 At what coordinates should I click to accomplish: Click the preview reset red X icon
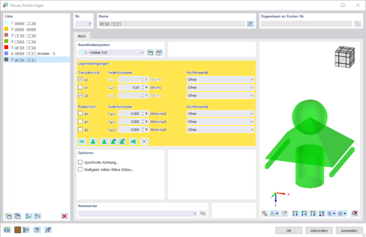pos(354,213)
